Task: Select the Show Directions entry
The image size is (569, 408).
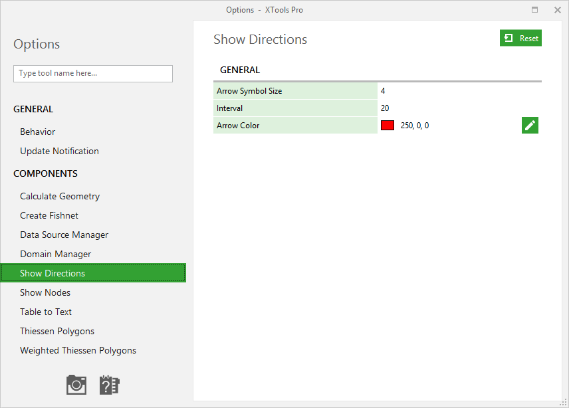Action: 93,273
